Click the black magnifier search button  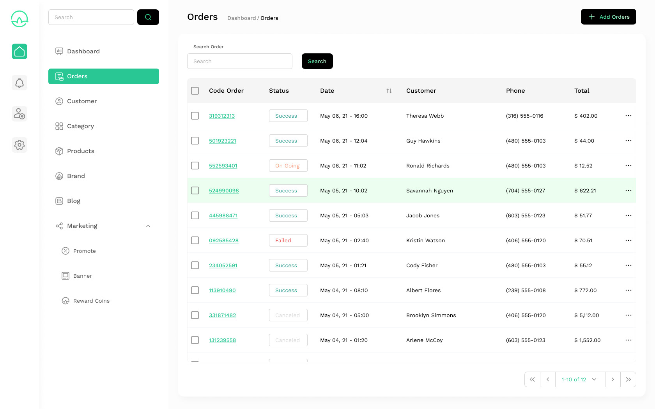[148, 17]
